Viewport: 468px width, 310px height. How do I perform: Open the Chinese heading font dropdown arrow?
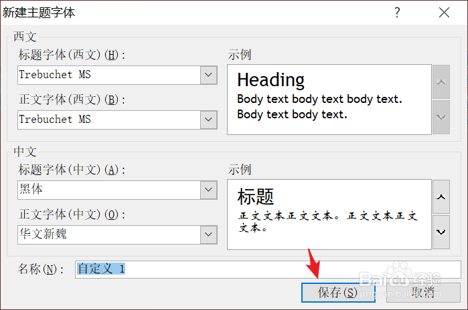click(x=209, y=190)
